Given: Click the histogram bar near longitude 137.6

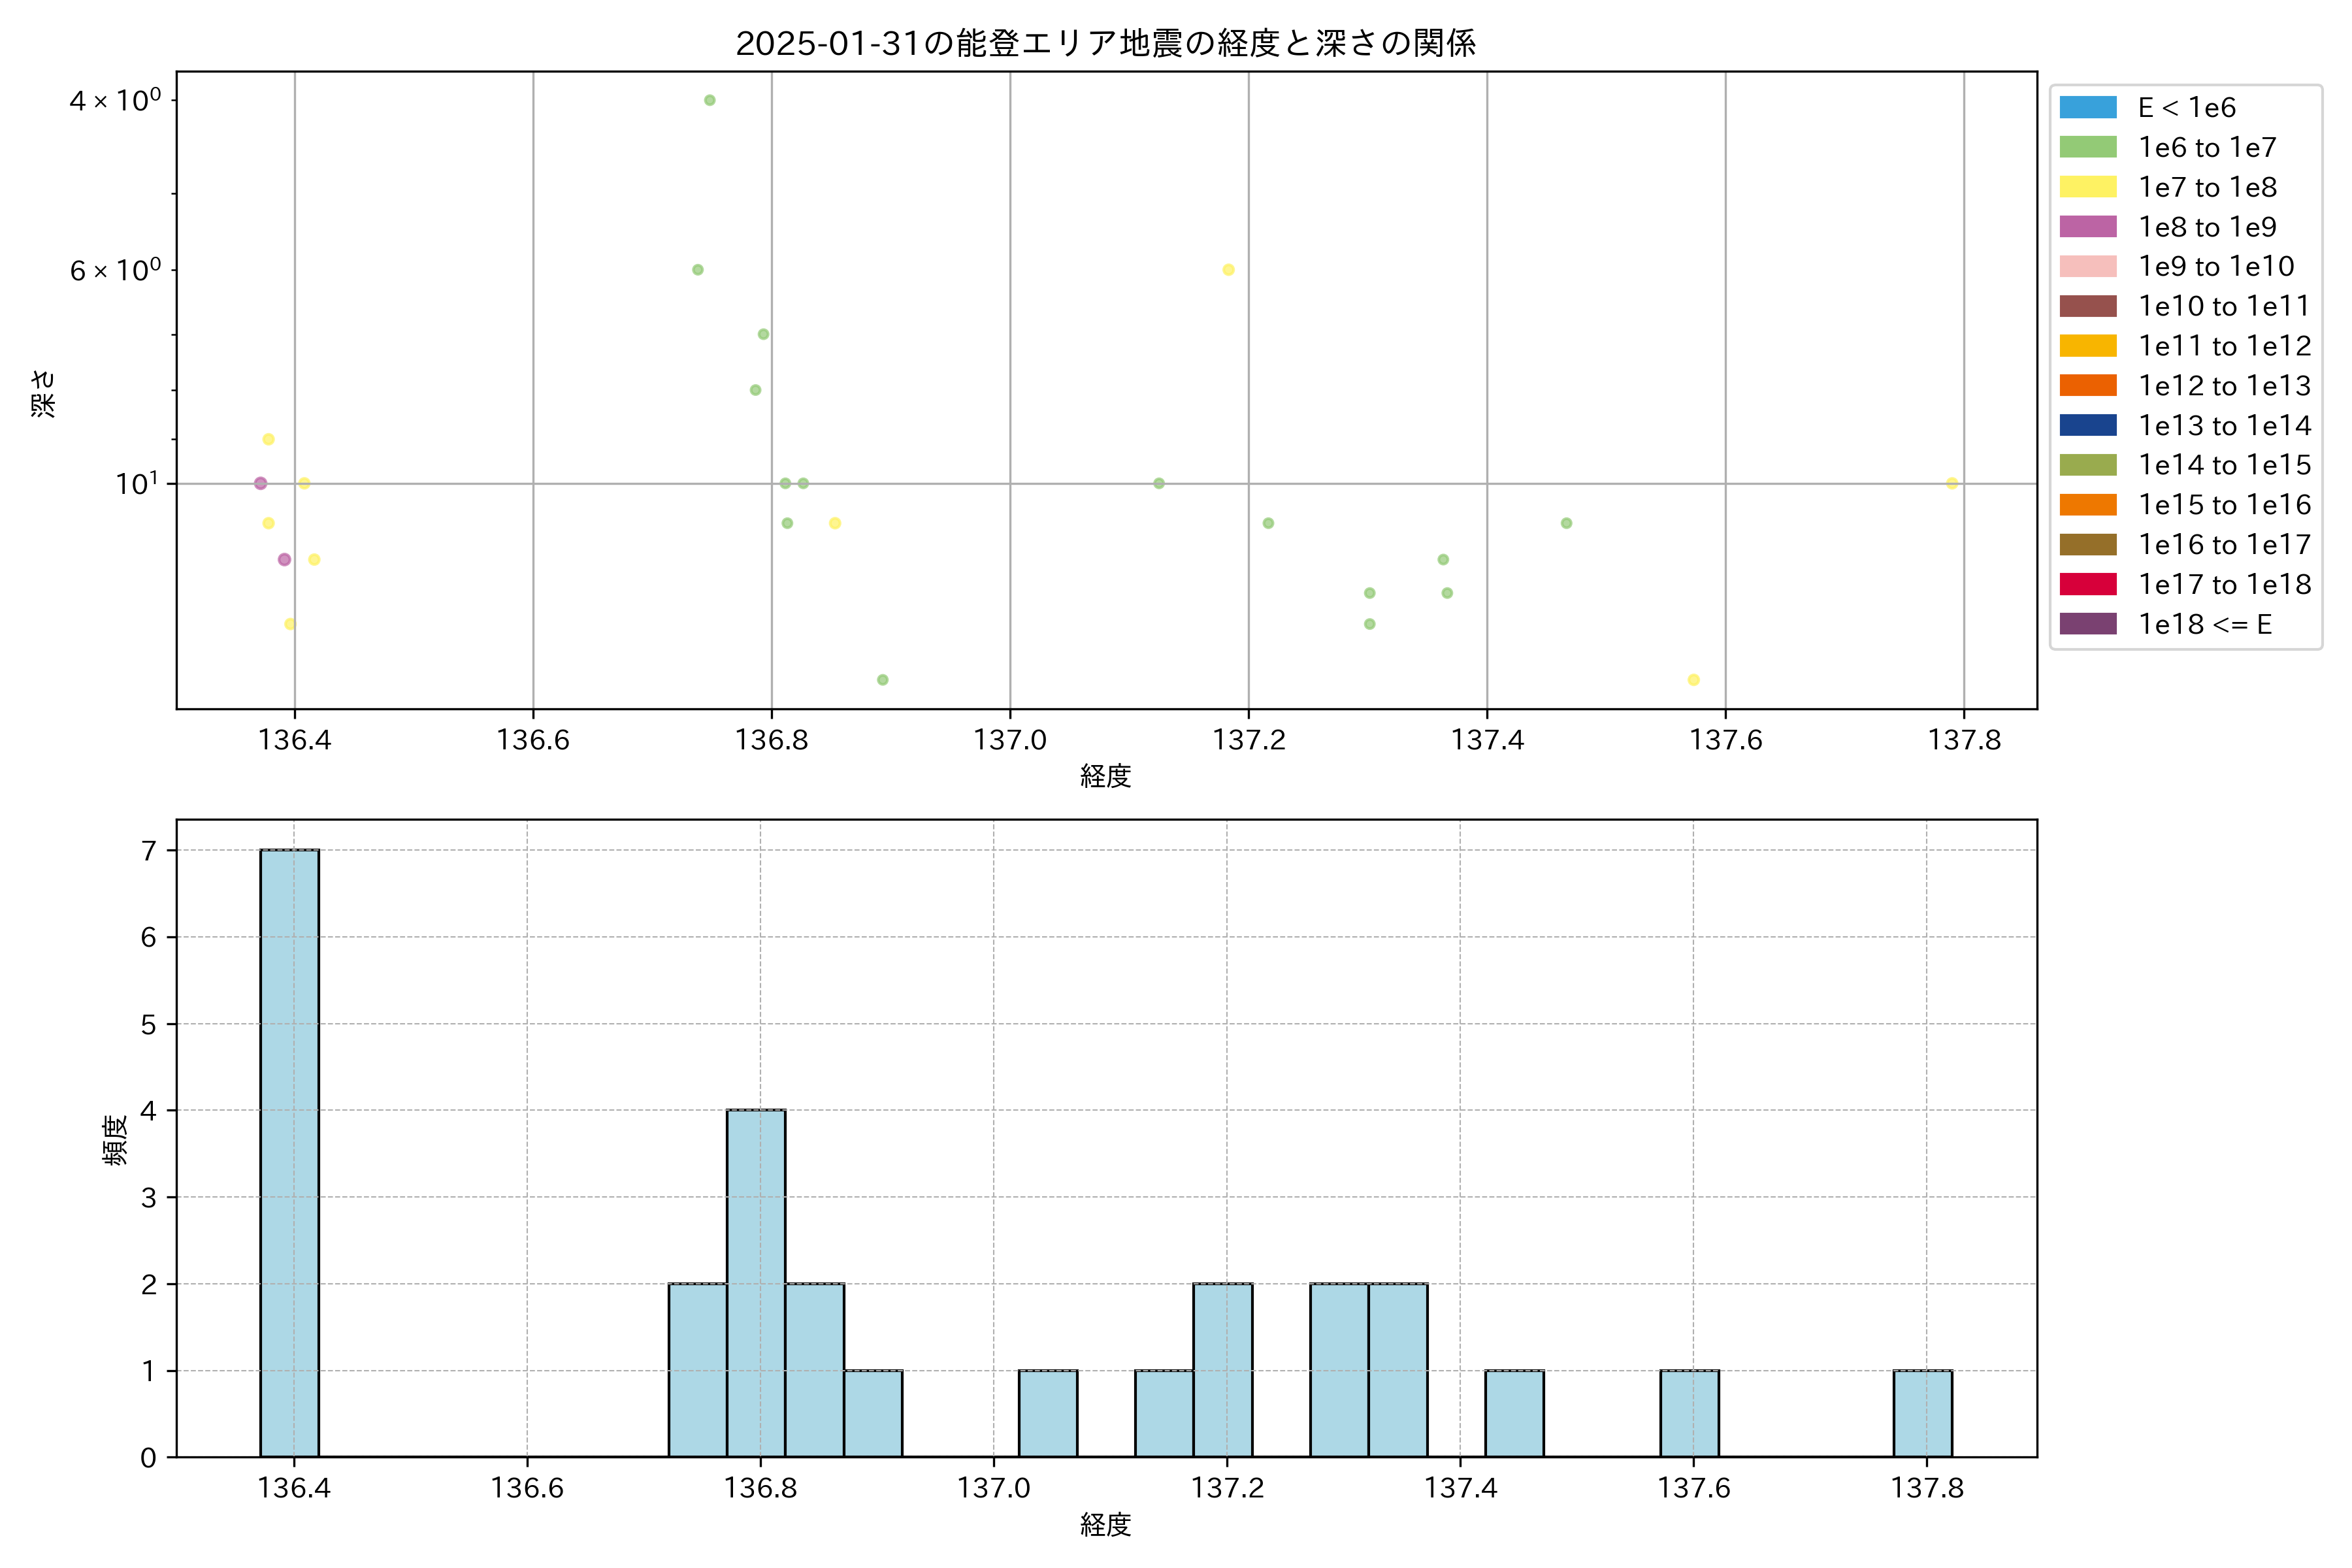Looking at the screenshot, I should (1689, 1413).
